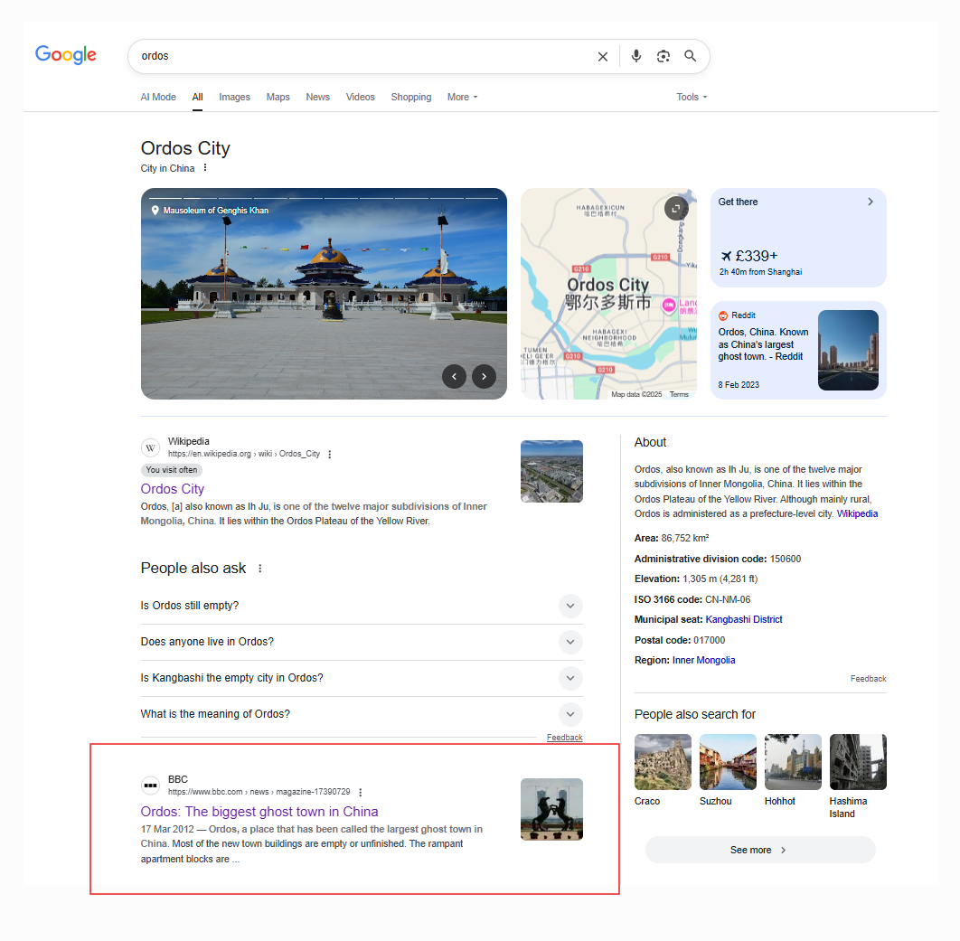This screenshot has width=960, height=941.
Task: Click the magnifying glass search icon
Action: coord(690,56)
